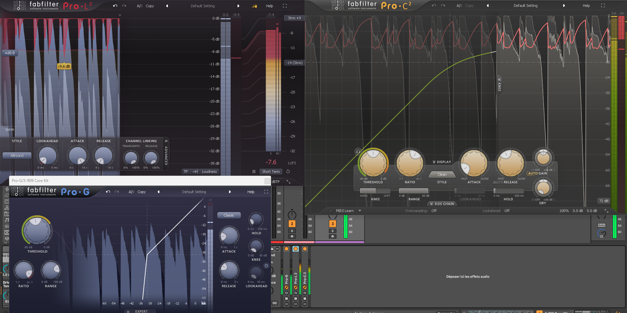The image size is (627, 313).
Task: Click the fullscreen icon in Pro-C 2 header
Action: tap(603, 5)
